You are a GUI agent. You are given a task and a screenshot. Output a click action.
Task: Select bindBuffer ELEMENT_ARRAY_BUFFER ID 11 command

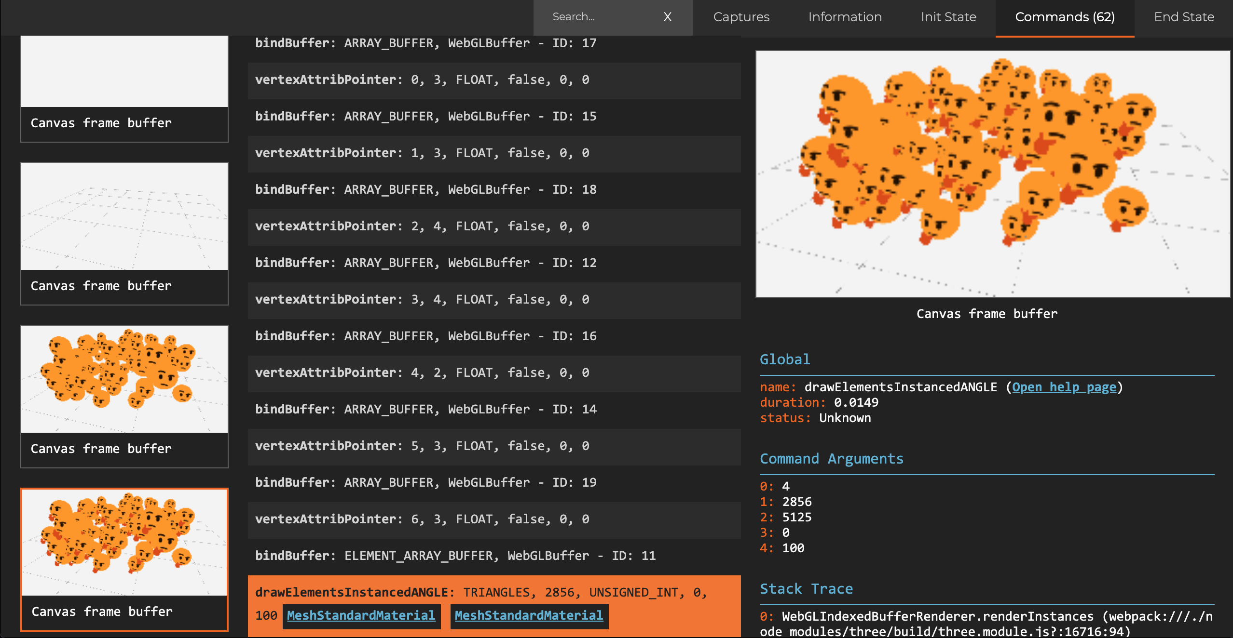pos(455,556)
